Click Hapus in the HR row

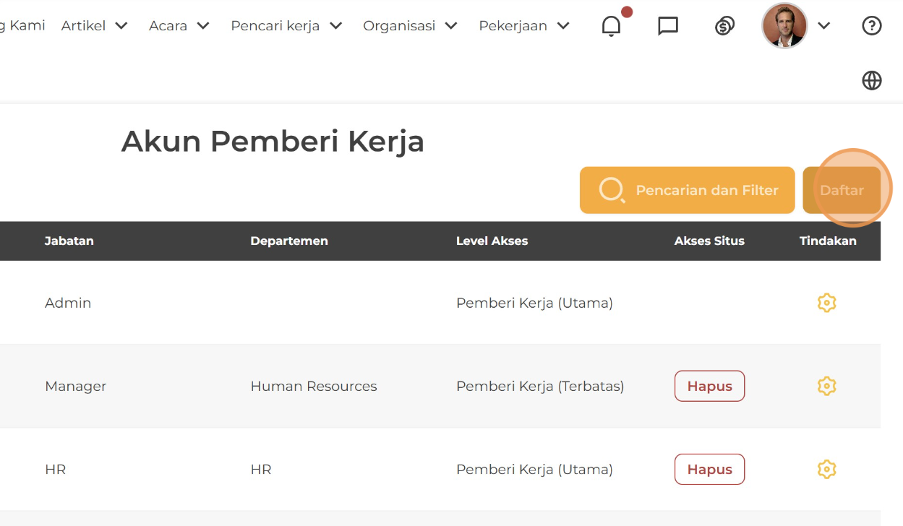[x=709, y=470]
